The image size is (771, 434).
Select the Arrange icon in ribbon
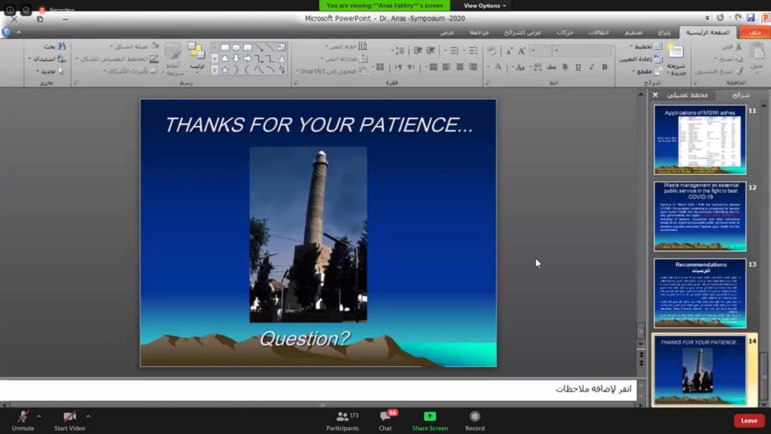pos(197,54)
